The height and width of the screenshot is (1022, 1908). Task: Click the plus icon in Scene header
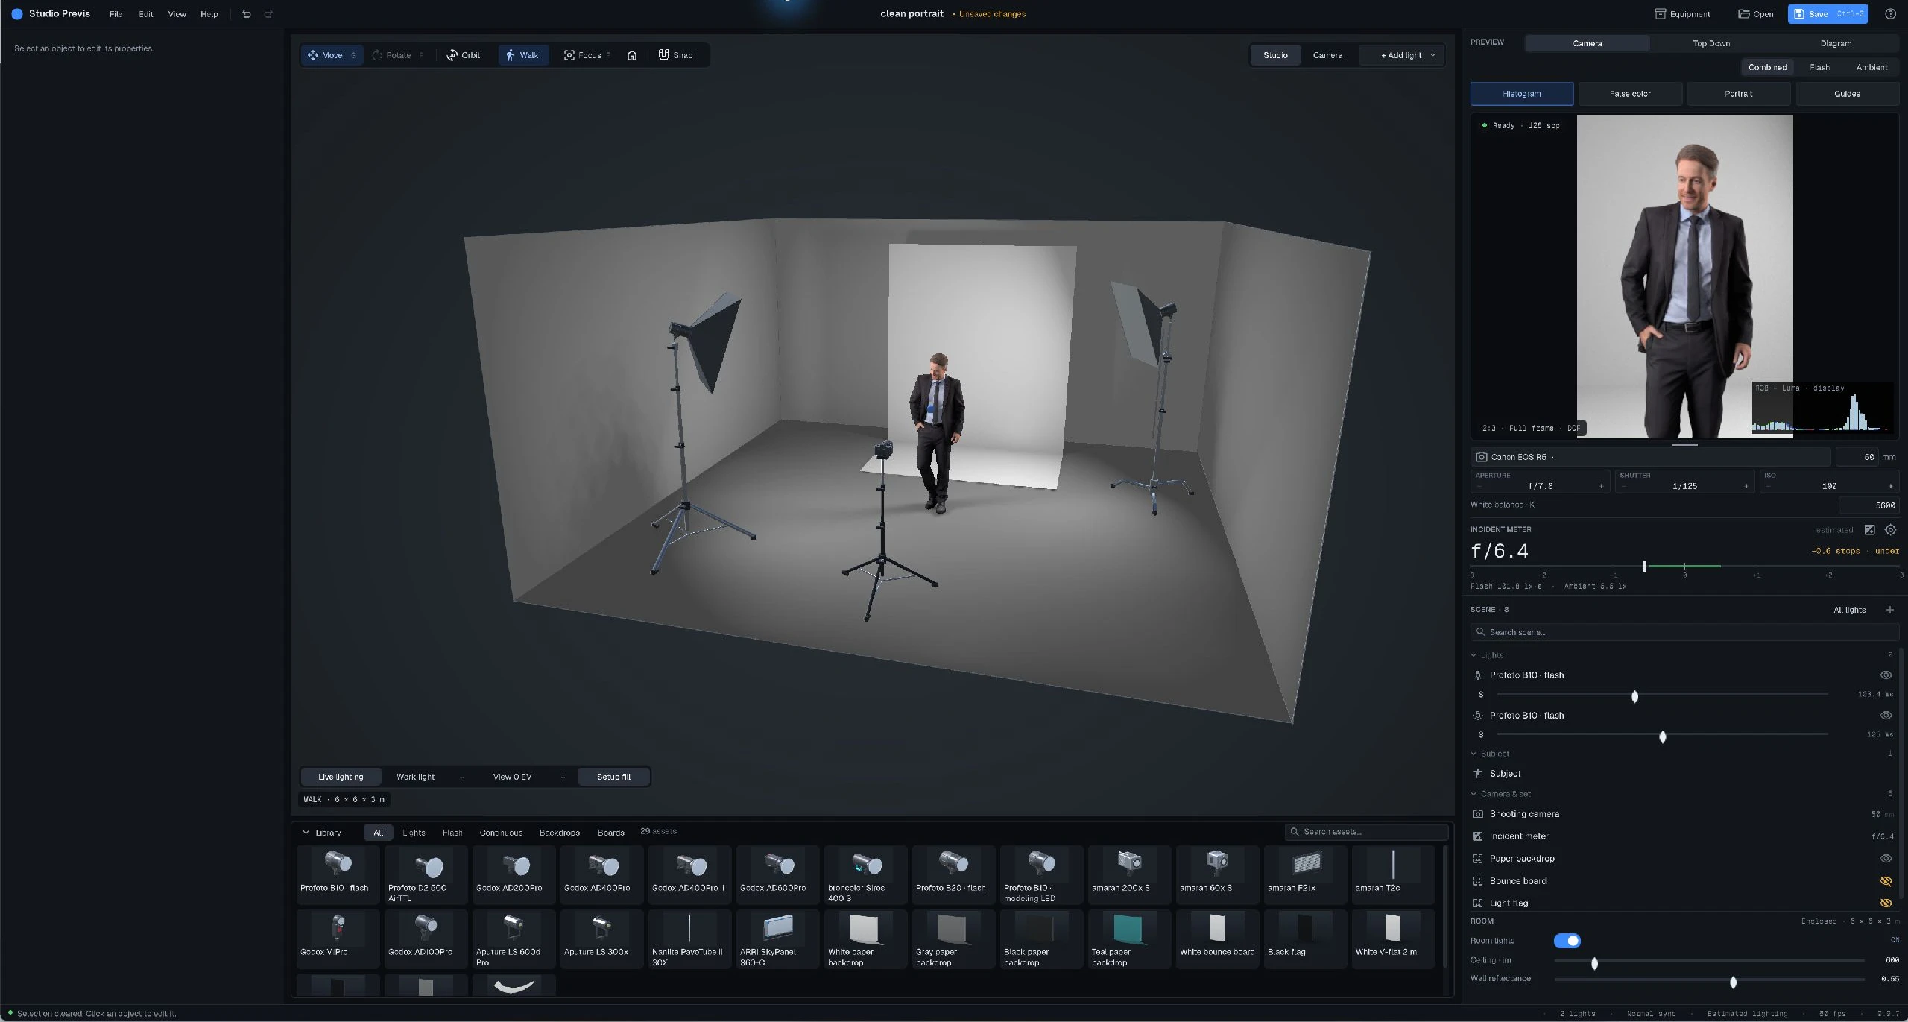(x=1889, y=610)
